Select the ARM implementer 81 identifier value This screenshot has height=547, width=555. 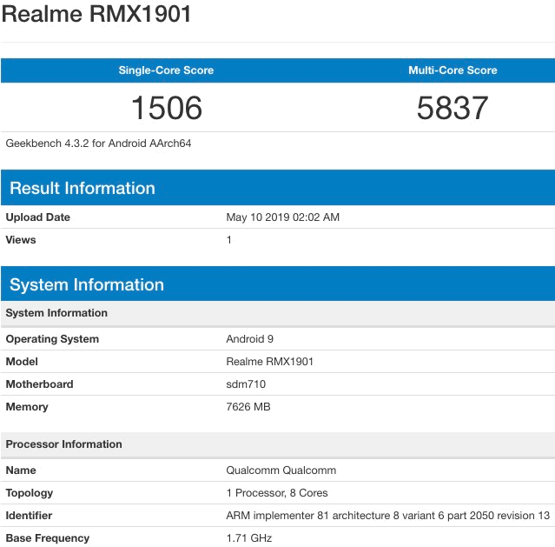click(388, 516)
